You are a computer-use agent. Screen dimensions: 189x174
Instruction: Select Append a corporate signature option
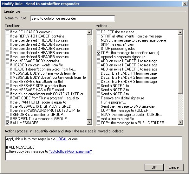[99, 57]
